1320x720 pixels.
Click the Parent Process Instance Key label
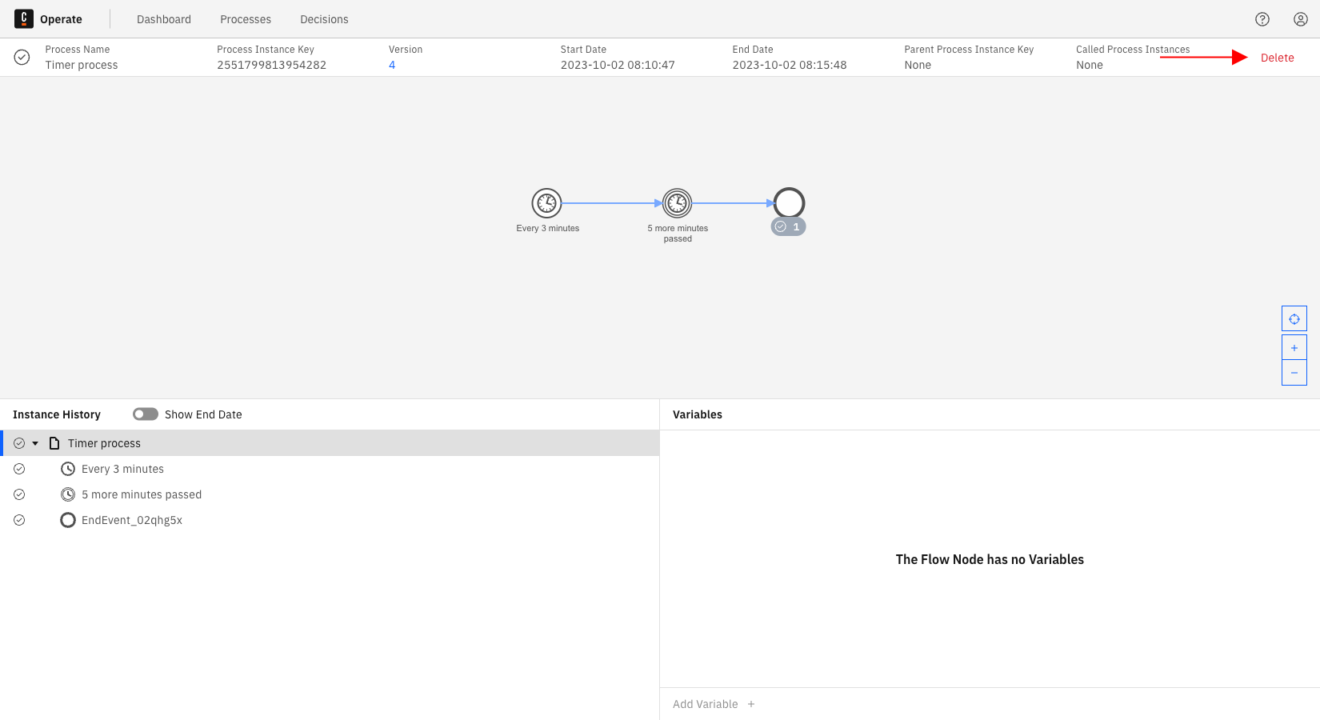pos(969,50)
